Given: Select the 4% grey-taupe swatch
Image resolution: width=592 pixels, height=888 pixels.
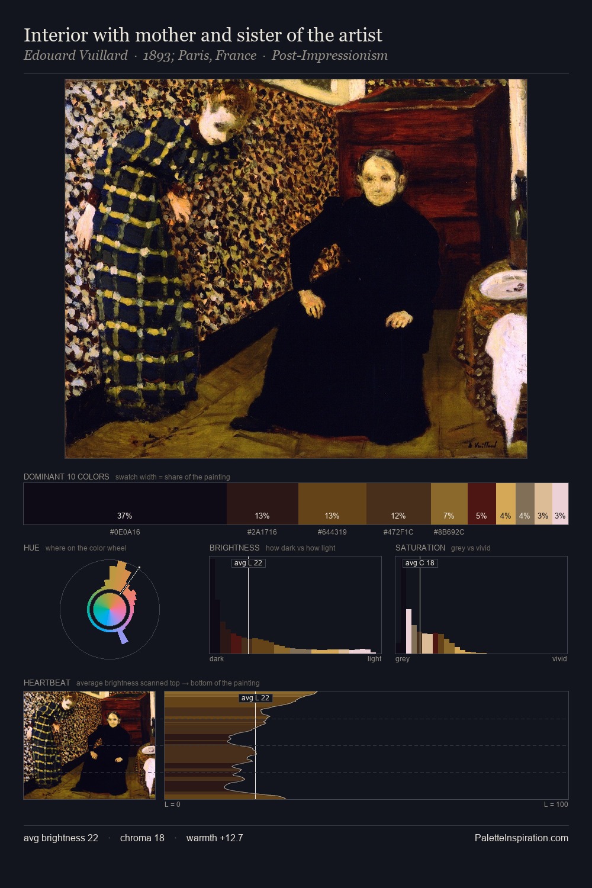Looking at the screenshot, I should (x=525, y=504).
